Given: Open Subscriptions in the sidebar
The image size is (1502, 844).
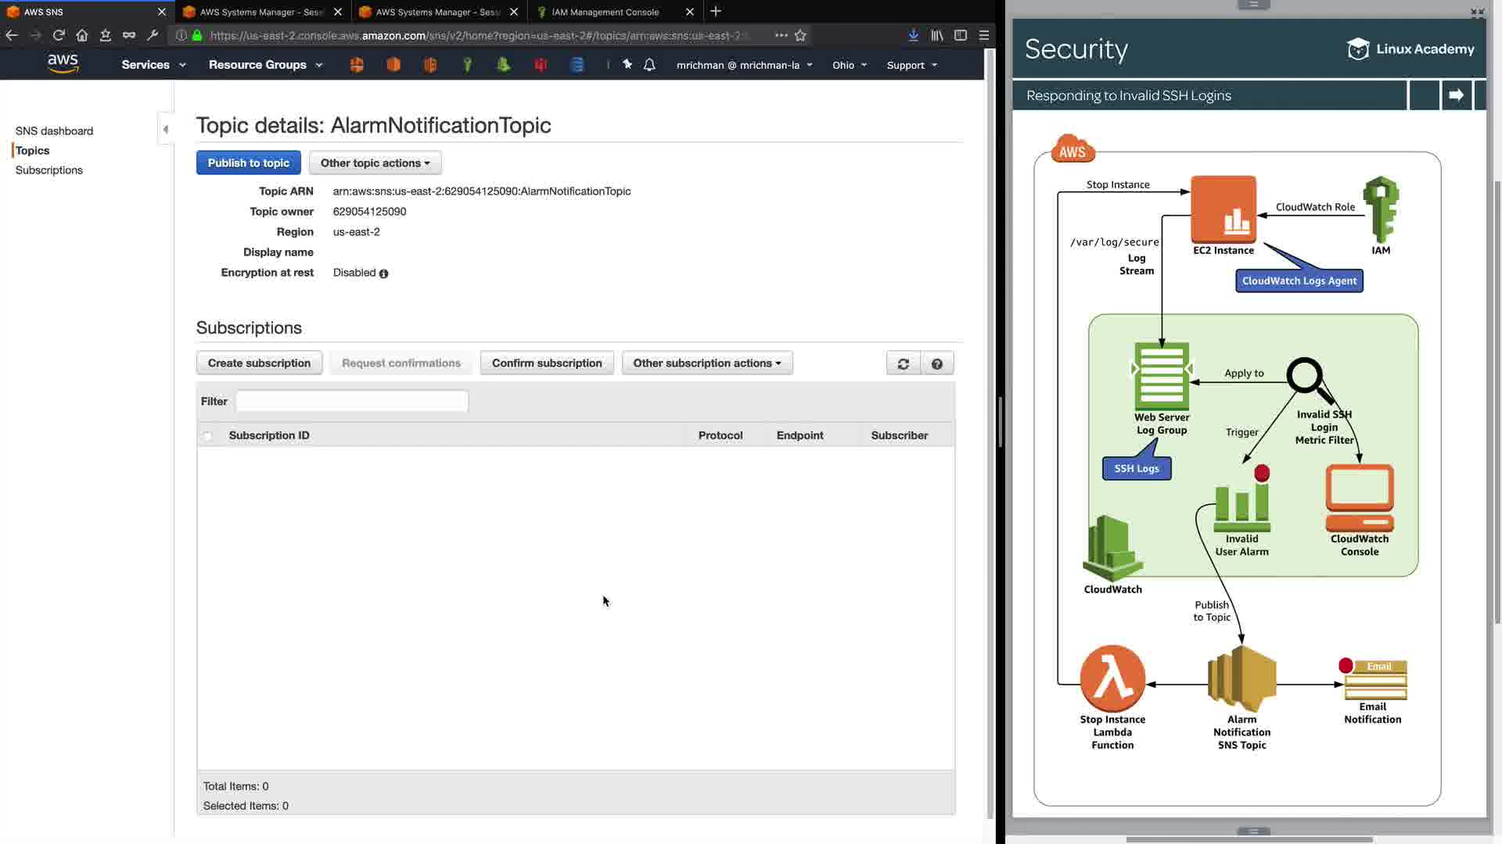Looking at the screenshot, I should (x=49, y=170).
